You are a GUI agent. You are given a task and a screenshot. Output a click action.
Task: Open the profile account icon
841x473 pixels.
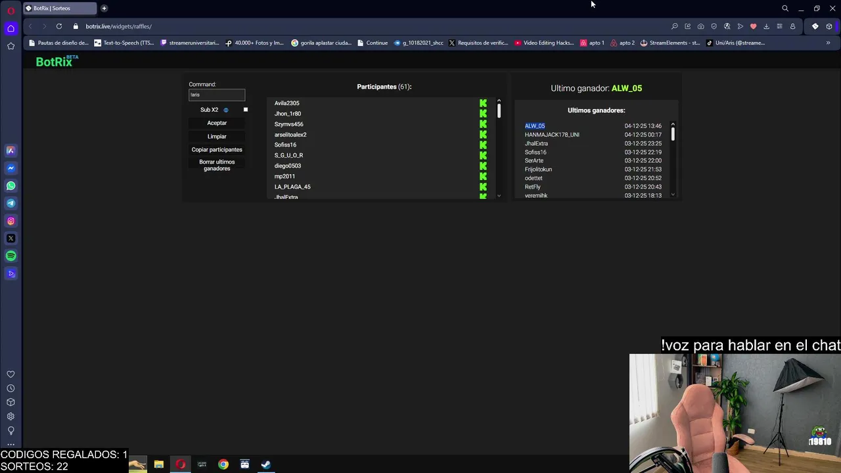point(792,26)
